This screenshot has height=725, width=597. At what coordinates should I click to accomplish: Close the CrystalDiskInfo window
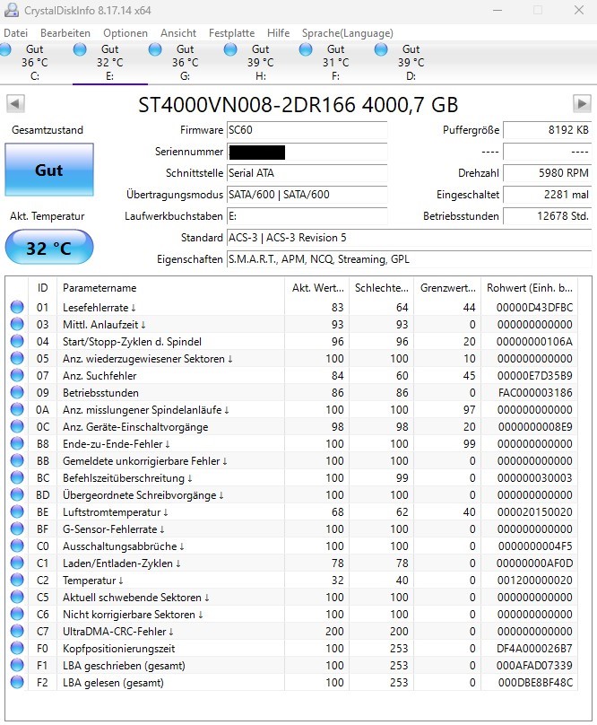coord(579,10)
